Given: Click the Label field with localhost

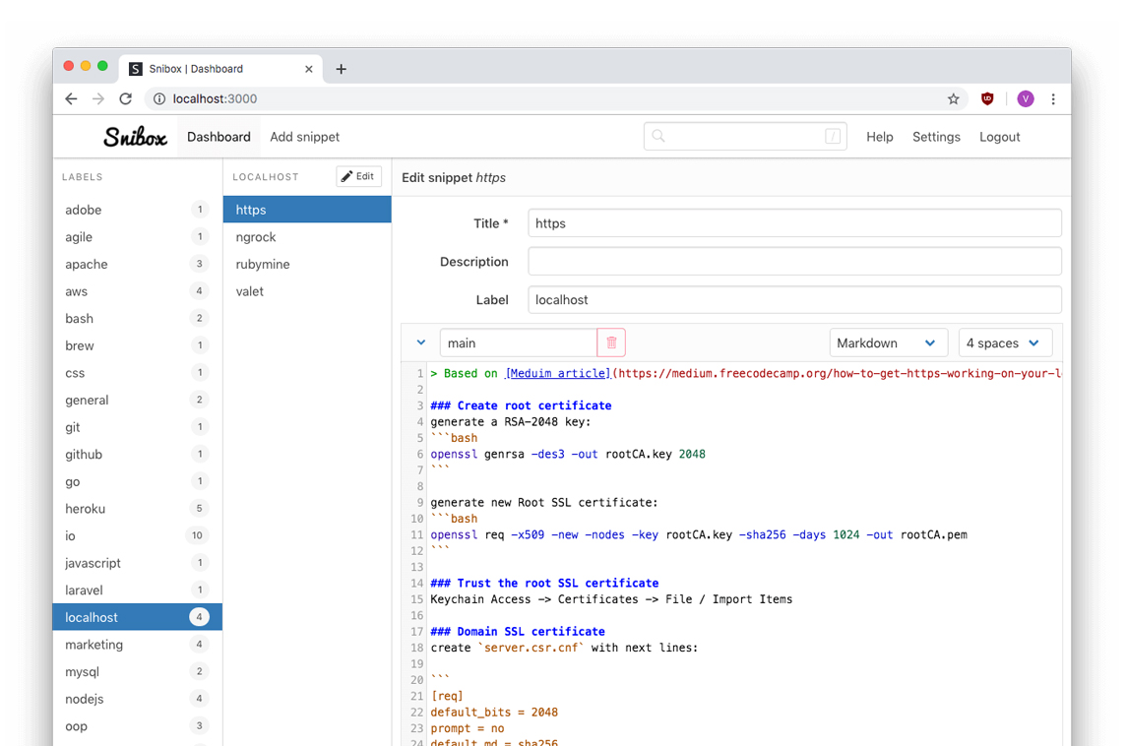Looking at the screenshot, I should [x=794, y=299].
